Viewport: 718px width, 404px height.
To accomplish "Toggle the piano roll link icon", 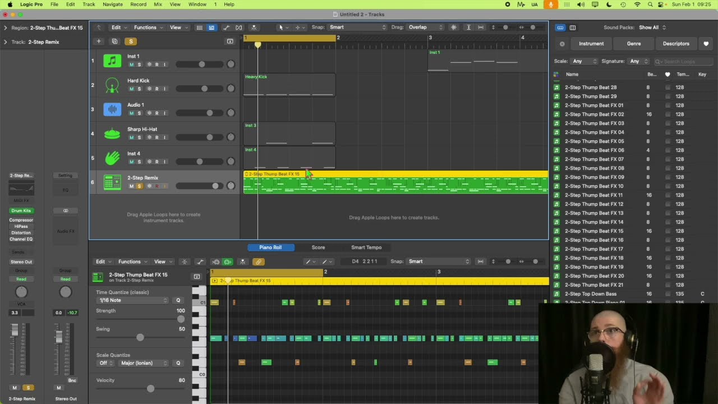I will coord(258,261).
